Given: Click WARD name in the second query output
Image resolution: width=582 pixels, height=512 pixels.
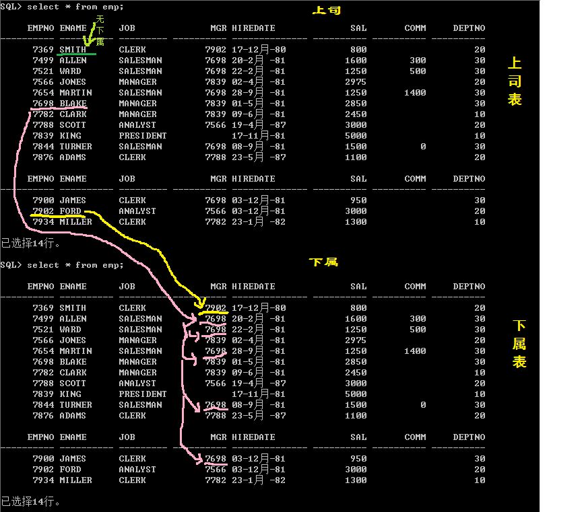Looking at the screenshot, I should [x=70, y=329].
